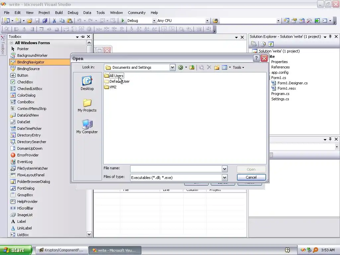Start debugging with the green play icon

tap(123, 21)
